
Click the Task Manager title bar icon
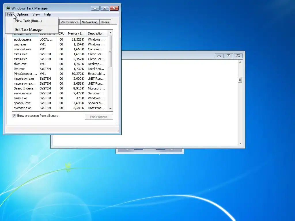coord(8,8)
